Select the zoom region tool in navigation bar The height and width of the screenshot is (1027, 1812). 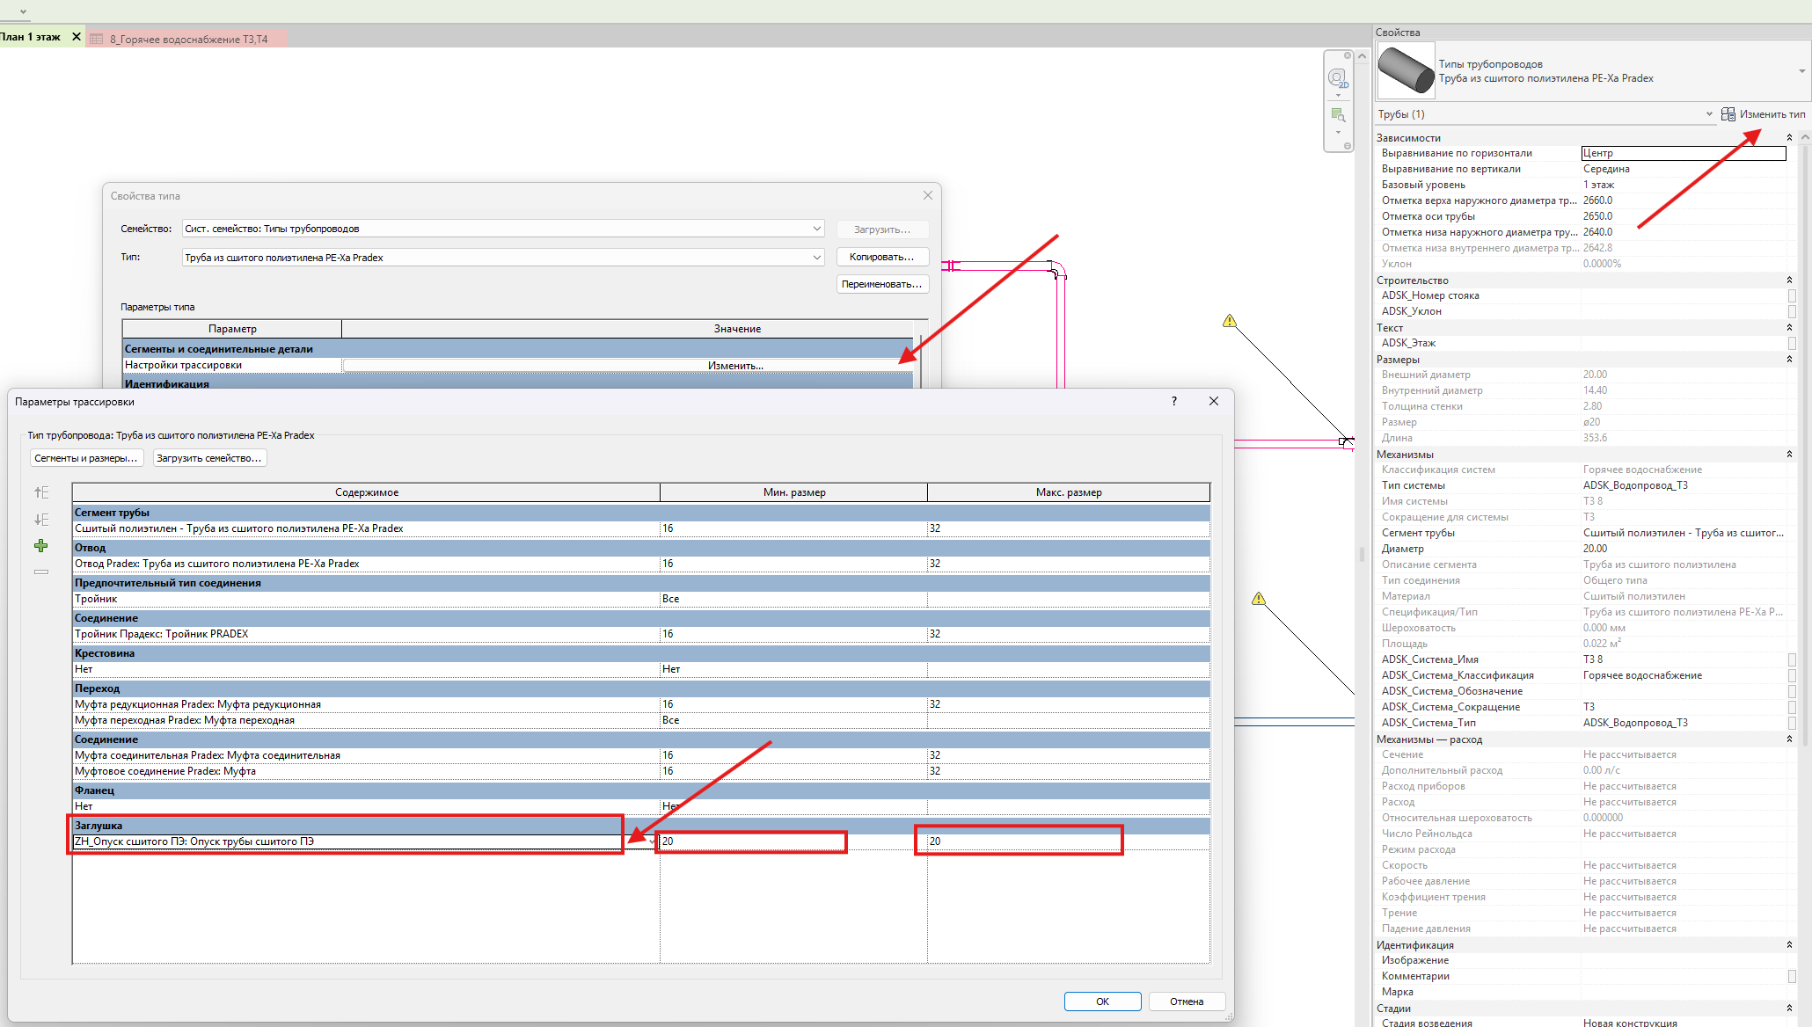tap(1338, 115)
